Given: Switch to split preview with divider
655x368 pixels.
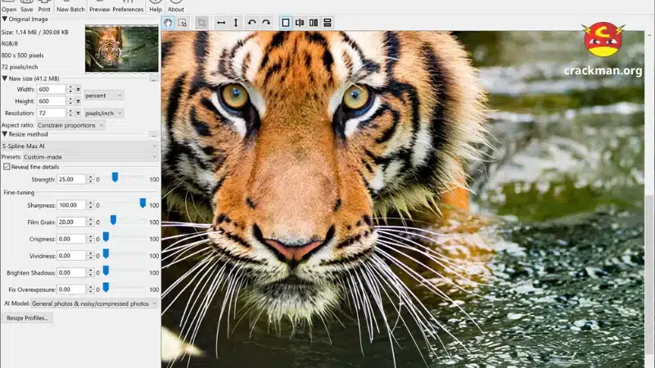Looking at the screenshot, I should point(300,23).
